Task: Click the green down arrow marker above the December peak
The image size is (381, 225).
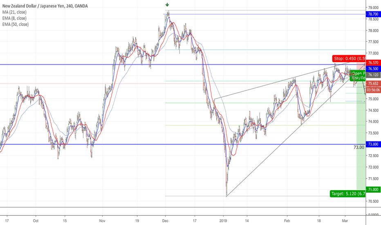Action: (167, 4)
